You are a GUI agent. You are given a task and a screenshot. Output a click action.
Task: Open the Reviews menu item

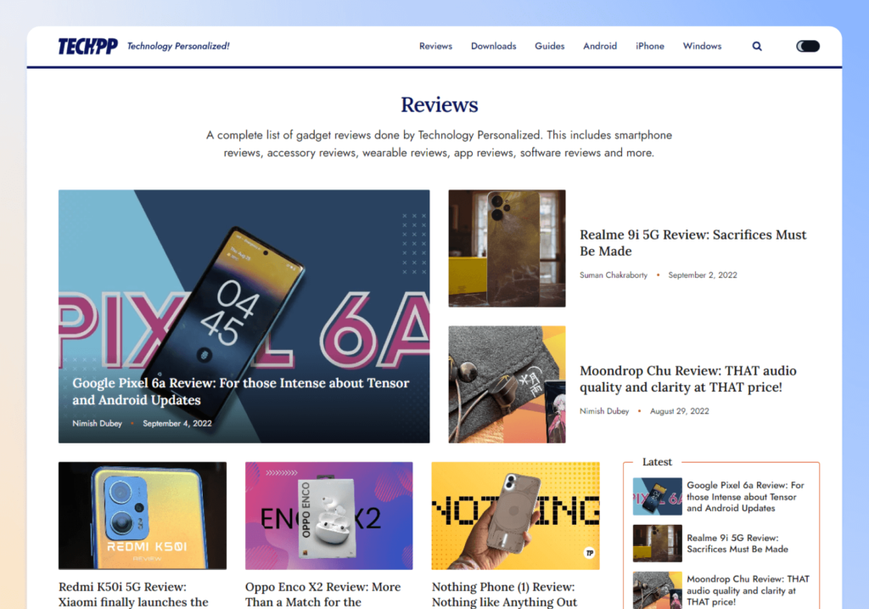click(x=435, y=46)
